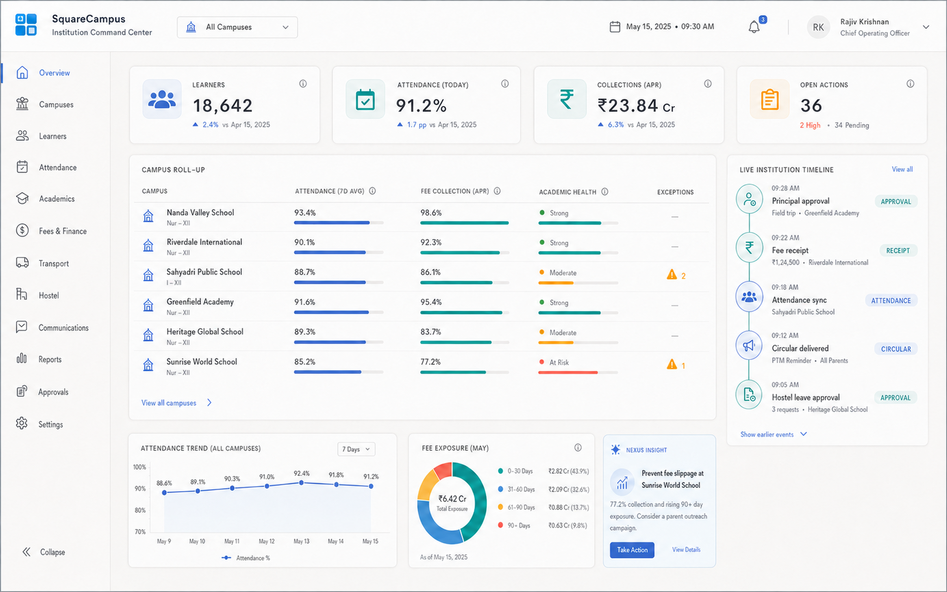The image size is (947, 592).
Task: Click Sahyadri Public School exception warning icon
Action: click(x=672, y=275)
